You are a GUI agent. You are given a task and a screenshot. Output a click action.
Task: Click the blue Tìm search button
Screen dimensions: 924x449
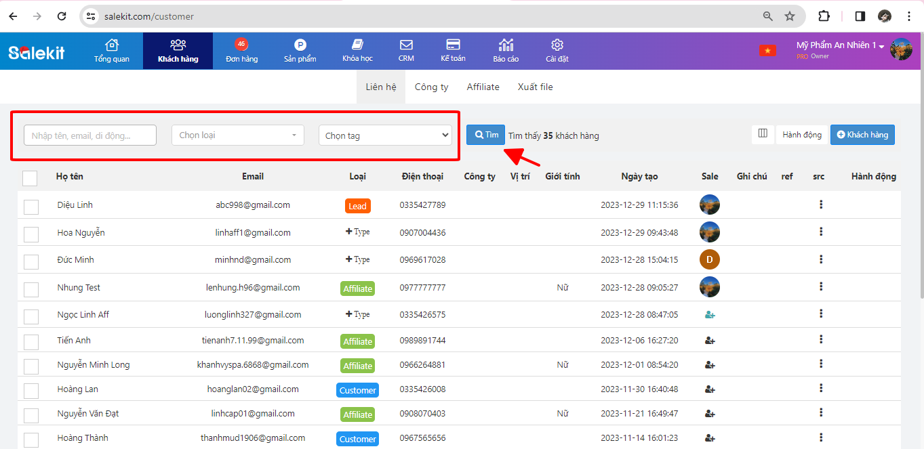pos(485,135)
